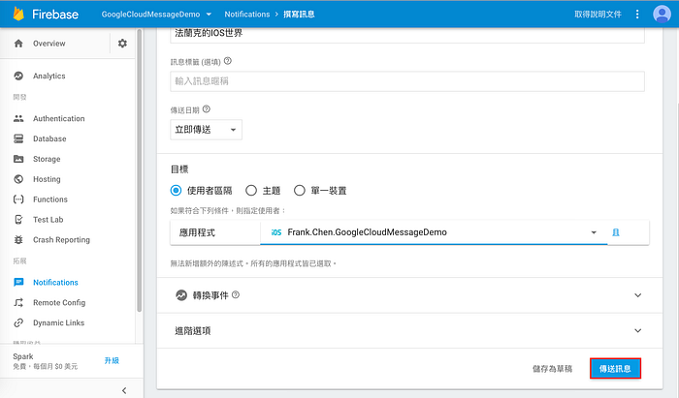This screenshot has width=679, height=398.
Task: Click the Notifications message icon
Action: pos(18,282)
